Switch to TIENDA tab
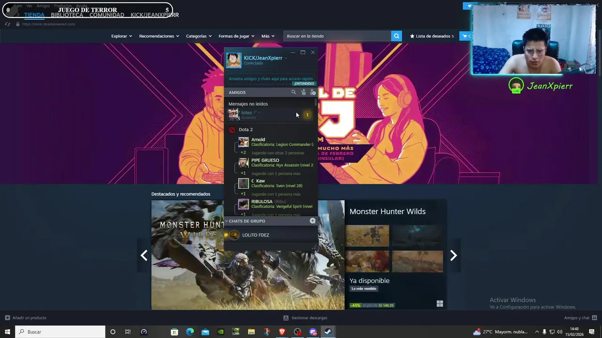 [x=34, y=15]
